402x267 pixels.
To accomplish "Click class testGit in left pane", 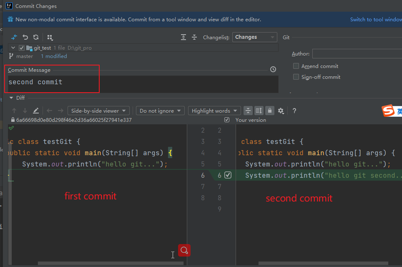I will (45, 141).
